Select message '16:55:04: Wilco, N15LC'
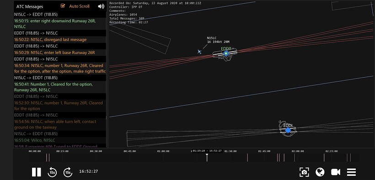The width and height of the screenshot is (375, 180). point(60,140)
